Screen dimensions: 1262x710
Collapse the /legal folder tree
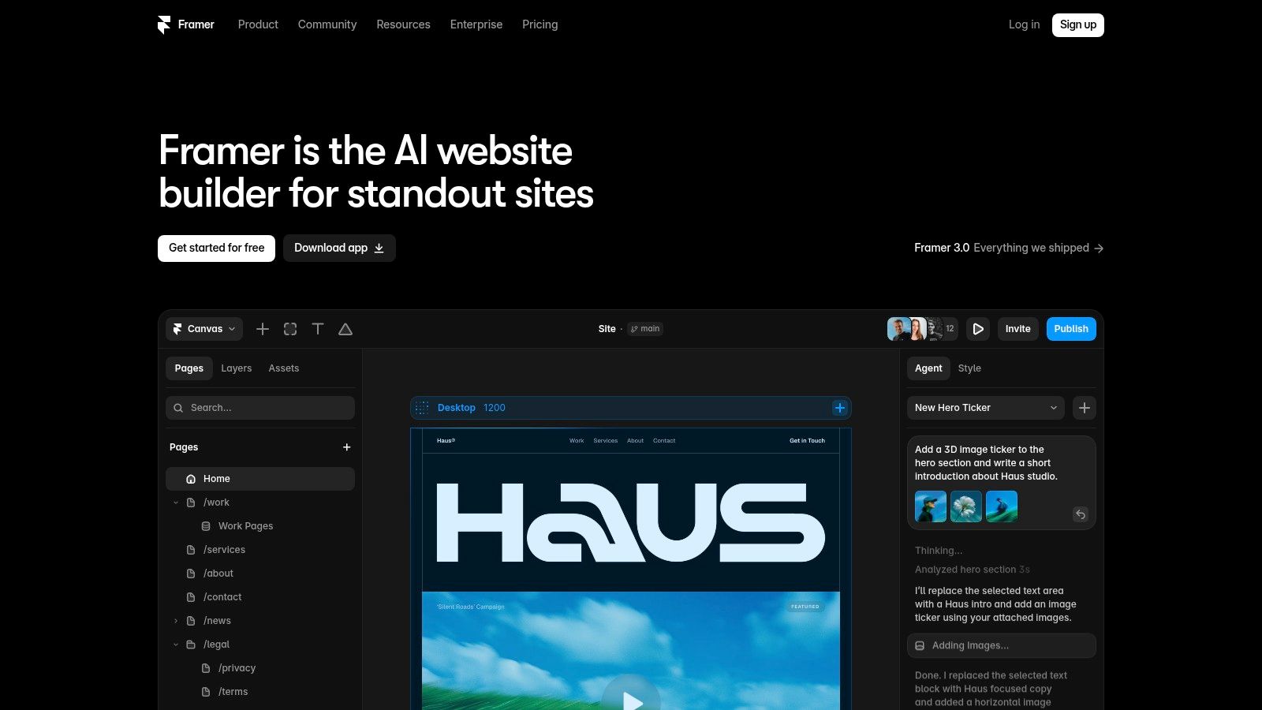tap(176, 645)
